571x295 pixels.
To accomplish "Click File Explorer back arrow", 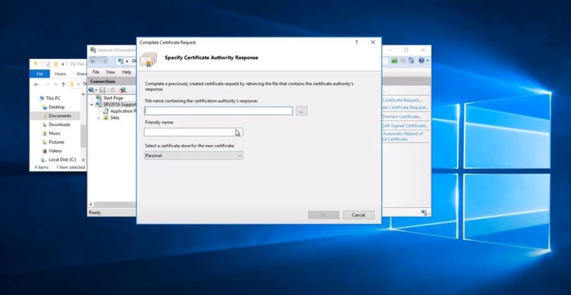I will (36, 84).
